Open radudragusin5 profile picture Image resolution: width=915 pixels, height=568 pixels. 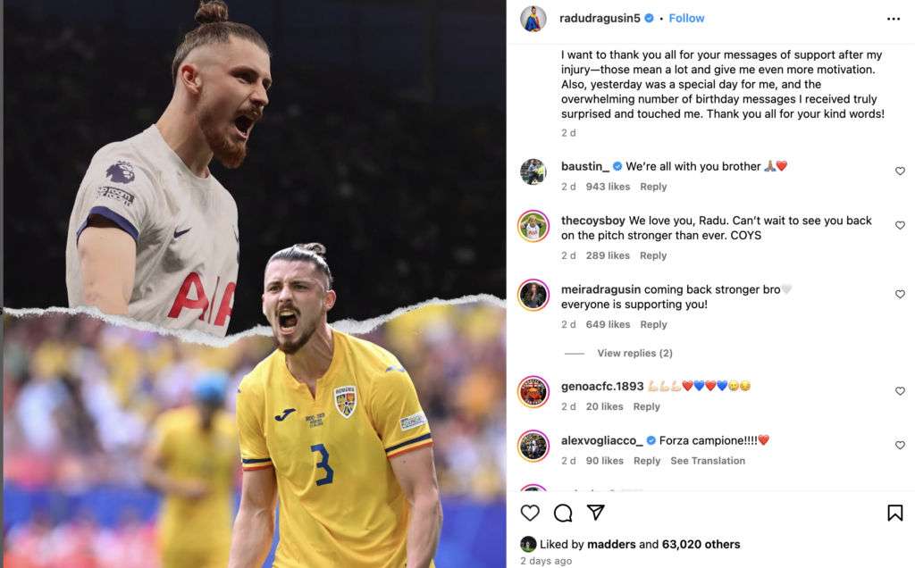(x=533, y=19)
